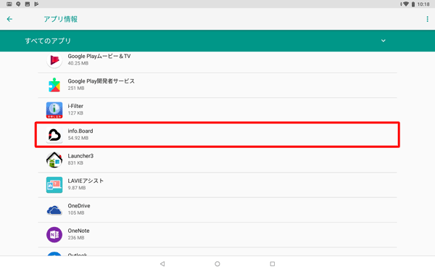Tap the i-Filter app icon
The width and height of the screenshot is (435, 272).
[54, 110]
